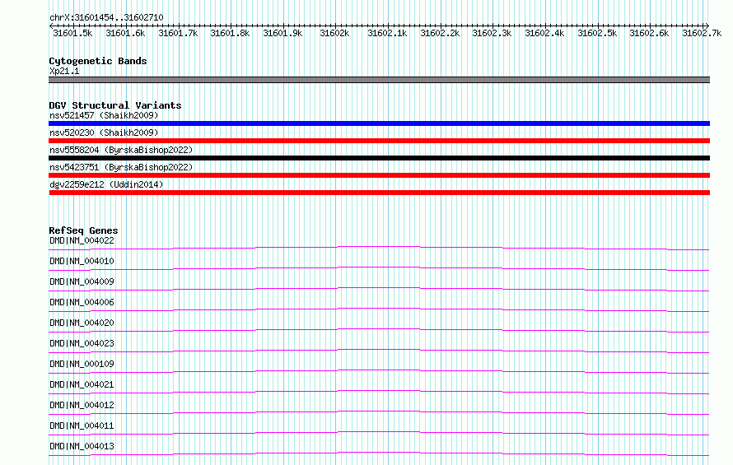Click the 31601.5k ruler label
733x465 pixels.
(x=72, y=33)
